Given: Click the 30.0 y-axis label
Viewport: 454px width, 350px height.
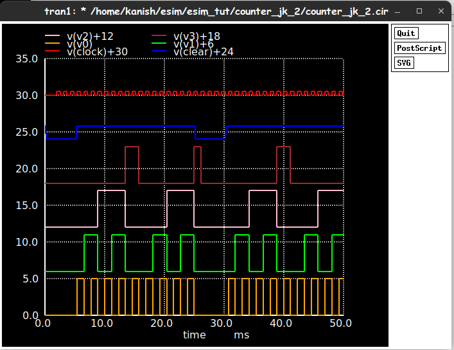Looking at the screenshot, I should click(26, 95).
